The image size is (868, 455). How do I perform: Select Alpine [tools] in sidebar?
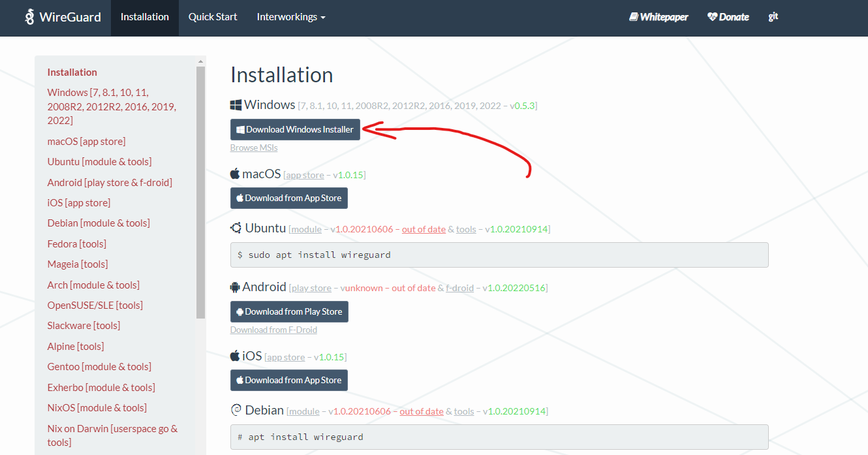coord(76,346)
